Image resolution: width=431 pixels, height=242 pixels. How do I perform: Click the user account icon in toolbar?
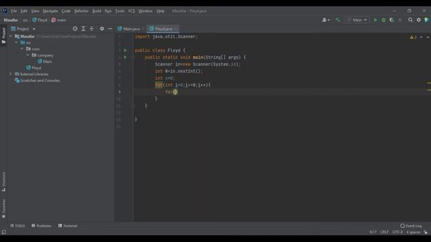pyautogui.click(x=326, y=19)
